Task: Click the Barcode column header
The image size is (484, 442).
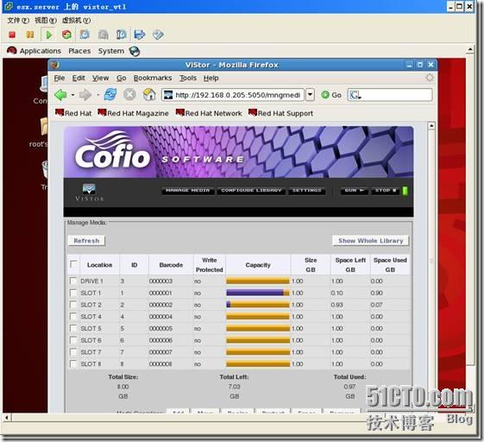Action: tap(171, 265)
